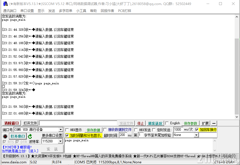Screen dimensions: 240x165
Task: Click the scrolling advertisement ticker text
Action: (x=119, y=156)
